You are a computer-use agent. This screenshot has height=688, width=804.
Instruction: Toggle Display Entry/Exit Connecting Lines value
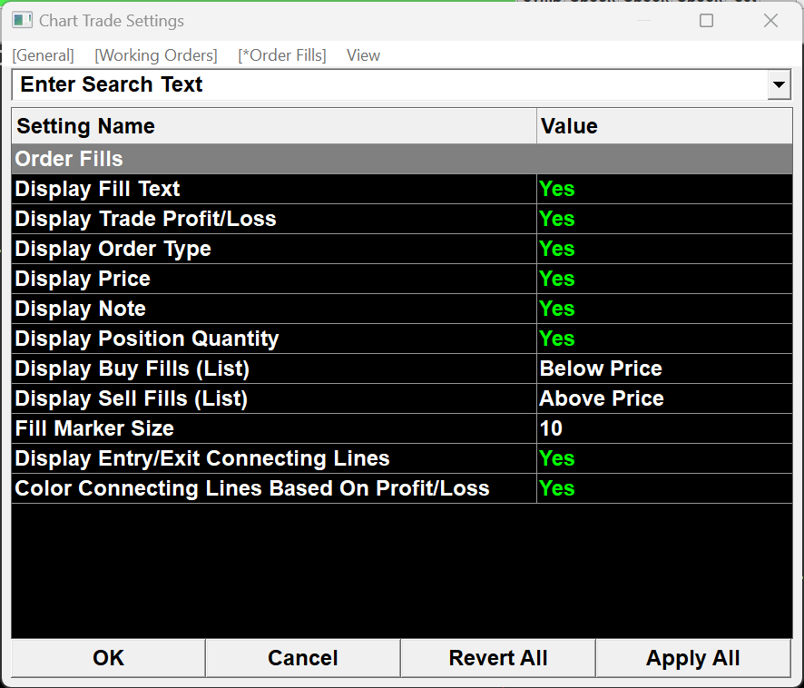point(664,458)
